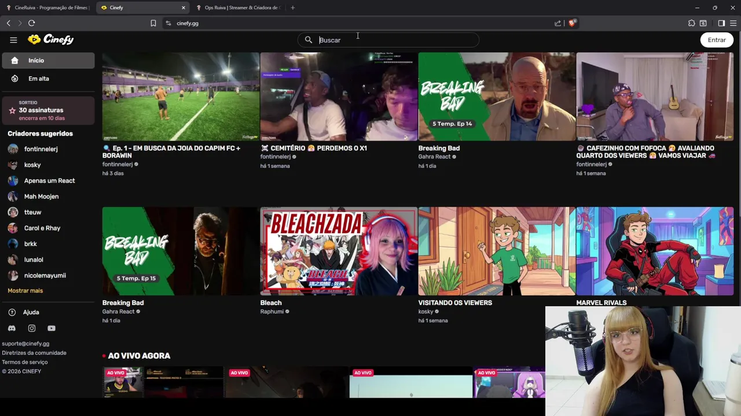The image size is (741, 416).
Task: Open Termos de serviço link
Action: coord(25,362)
